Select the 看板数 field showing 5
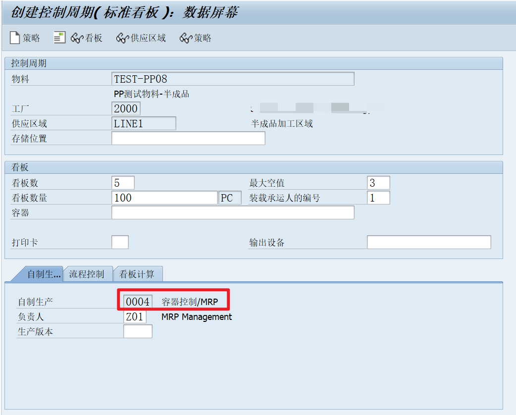This screenshot has width=516, height=415. coord(123,182)
